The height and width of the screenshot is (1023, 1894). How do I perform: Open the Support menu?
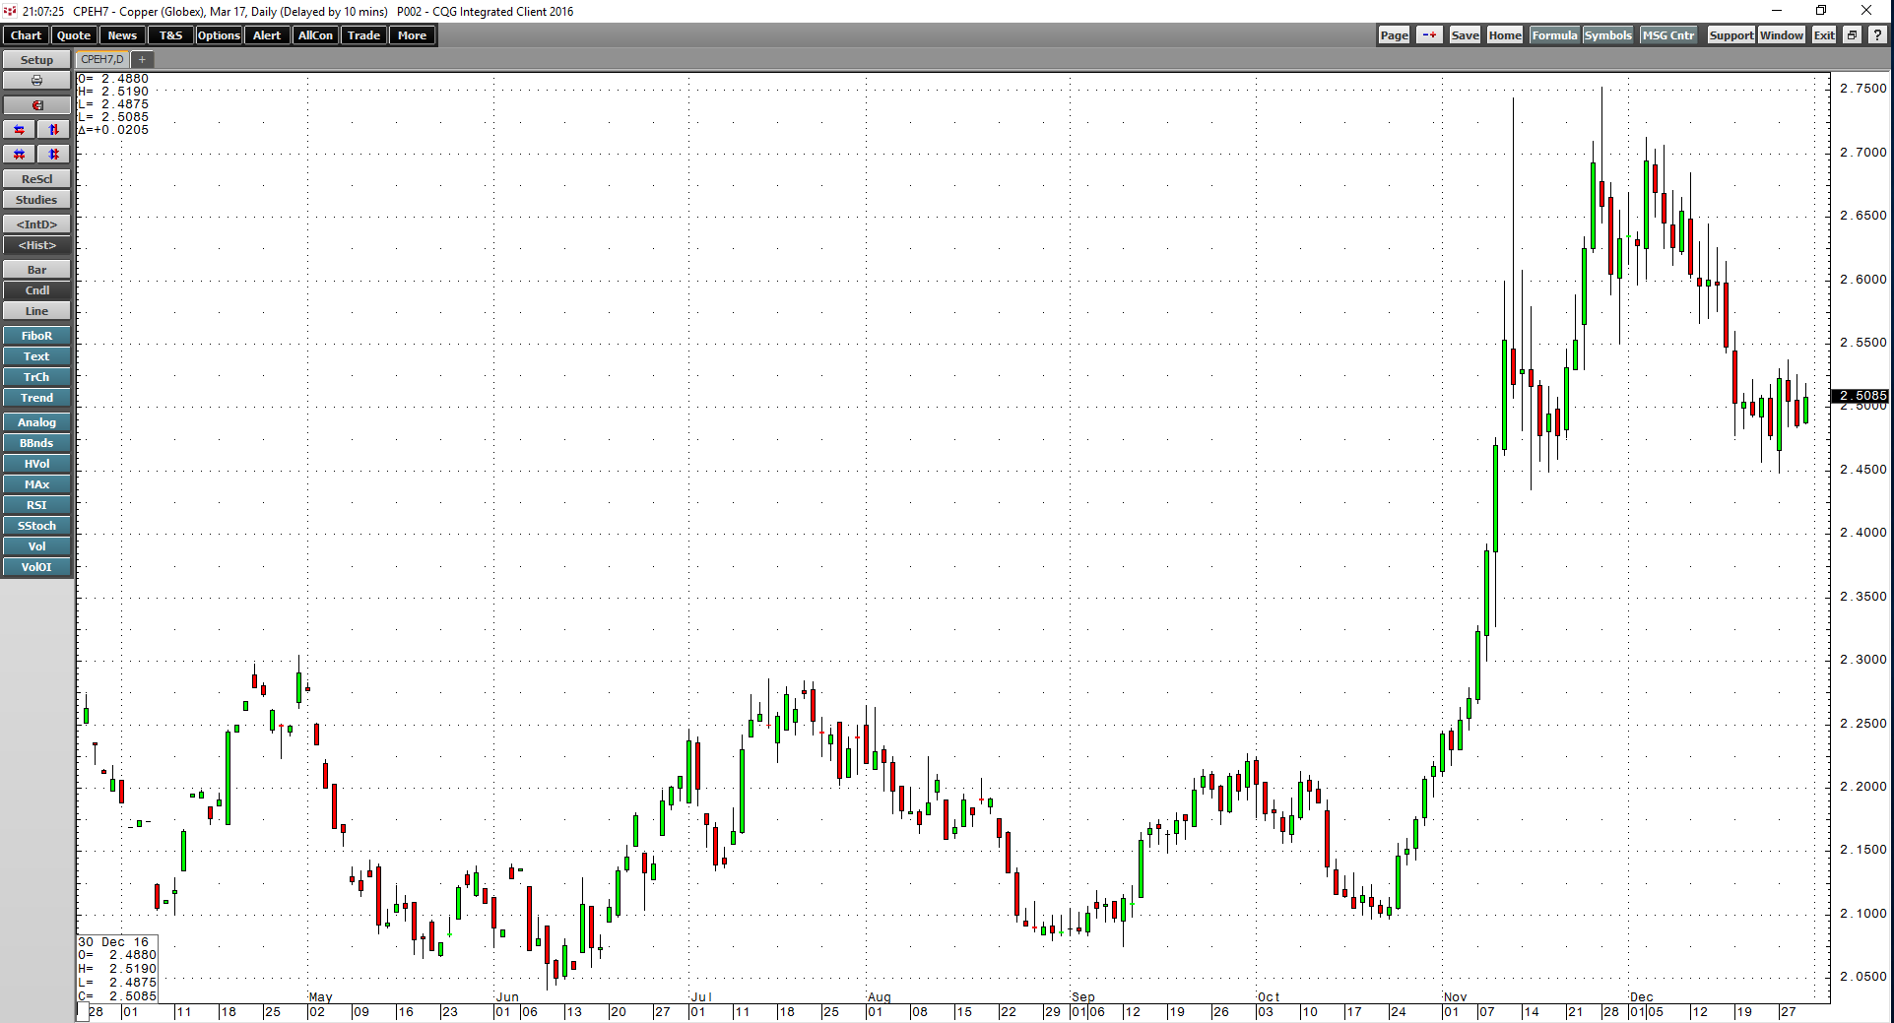tap(1731, 35)
